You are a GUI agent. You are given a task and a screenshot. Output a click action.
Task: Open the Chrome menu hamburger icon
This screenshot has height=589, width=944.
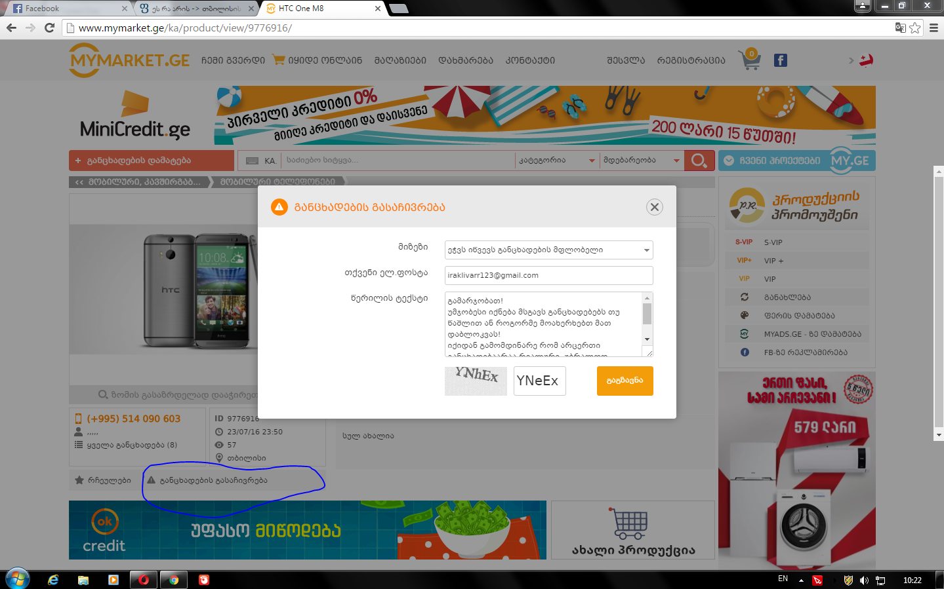tap(934, 28)
